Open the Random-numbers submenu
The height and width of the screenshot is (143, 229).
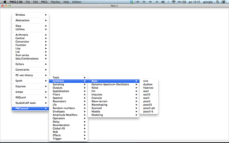click(68, 108)
